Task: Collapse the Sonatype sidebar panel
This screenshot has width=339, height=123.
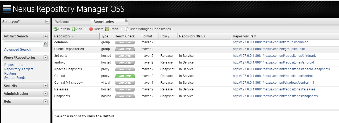Action: [x=47, y=22]
